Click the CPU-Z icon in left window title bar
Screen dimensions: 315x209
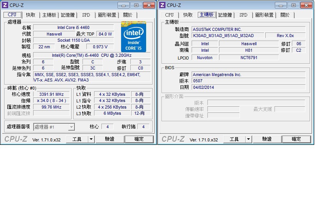(x=5, y=5)
